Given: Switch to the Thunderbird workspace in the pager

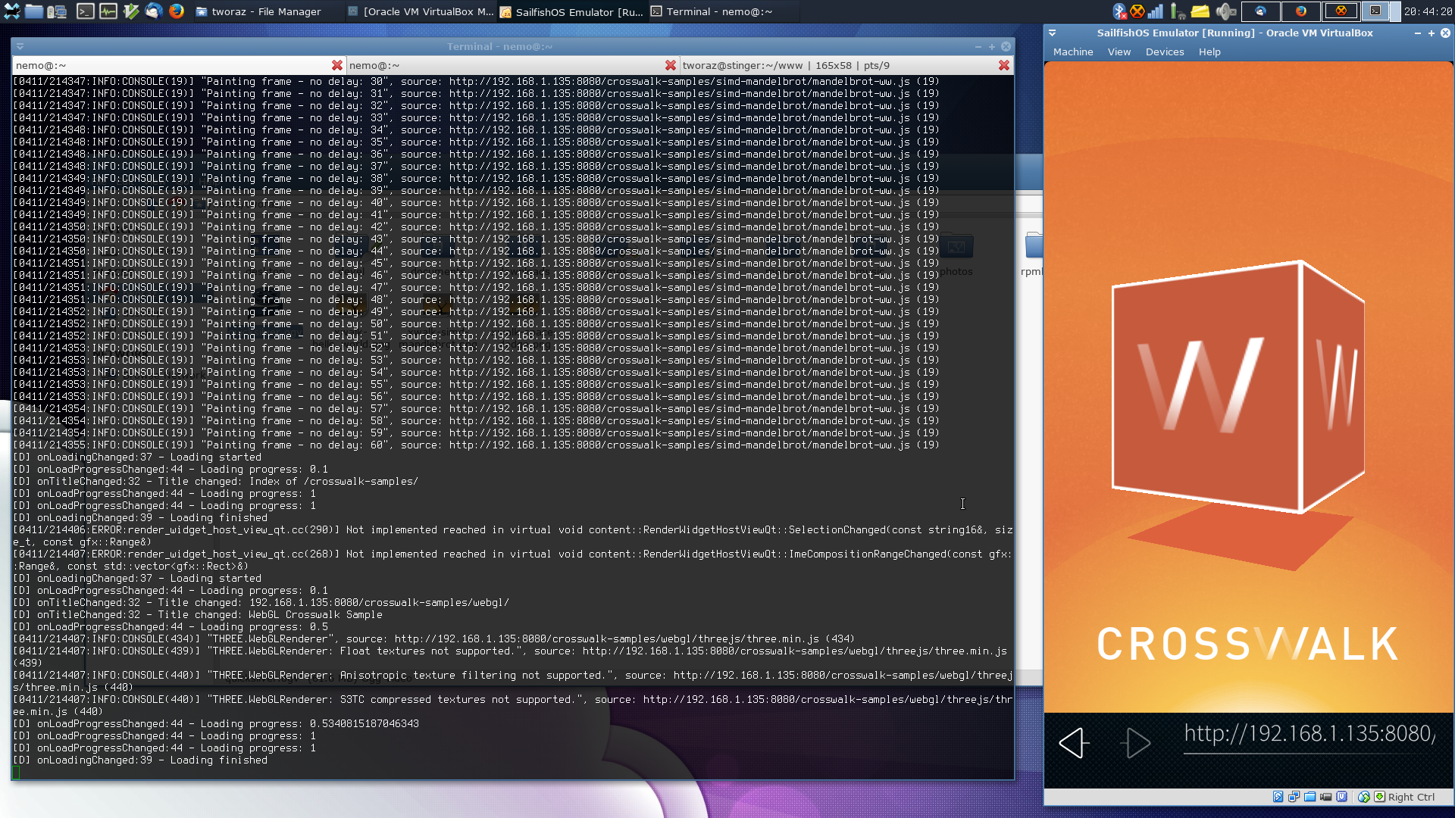Looking at the screenshot, I should point(1261,11).
